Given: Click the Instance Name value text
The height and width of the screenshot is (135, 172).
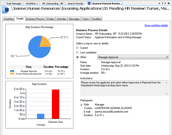Looking at the screenshot, I should click(x=118, y=34).
